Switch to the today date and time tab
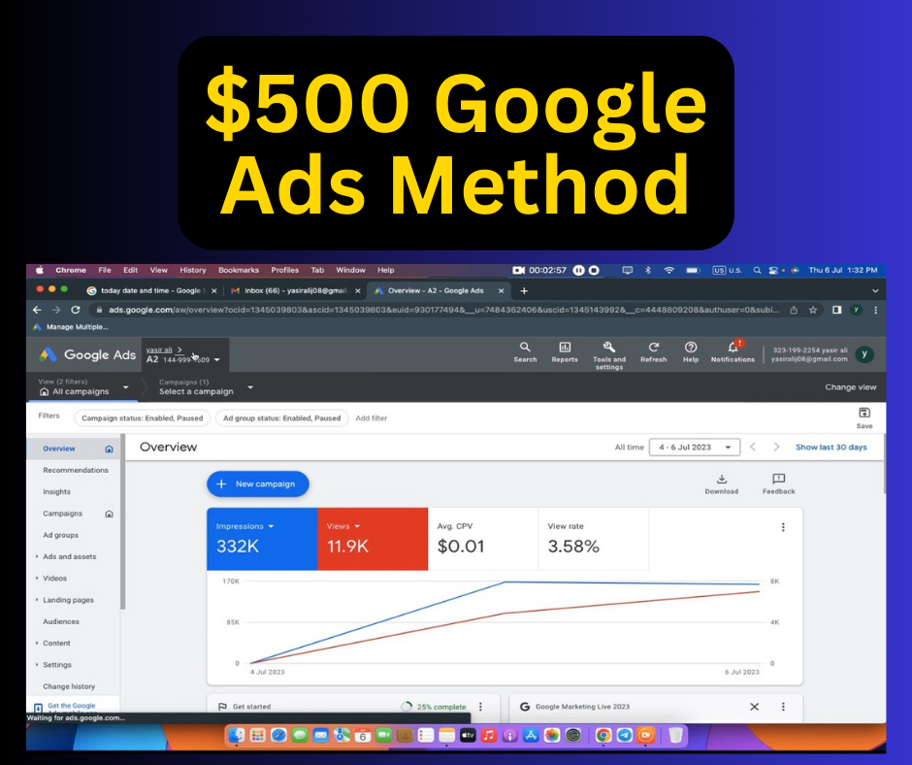Viewport: 912px width, 765px height. 150,290
